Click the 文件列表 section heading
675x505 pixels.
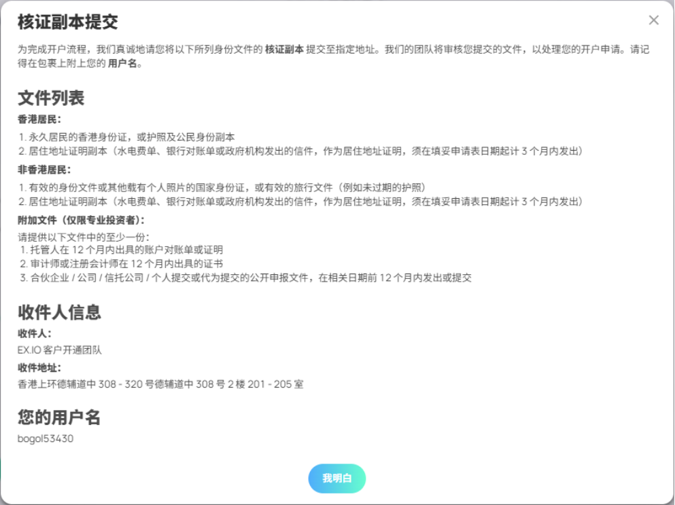51,98
